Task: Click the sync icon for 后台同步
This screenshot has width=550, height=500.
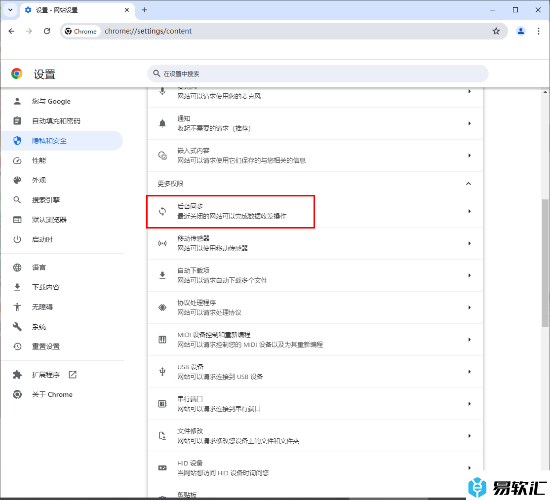Action: [x=162, y=211]
